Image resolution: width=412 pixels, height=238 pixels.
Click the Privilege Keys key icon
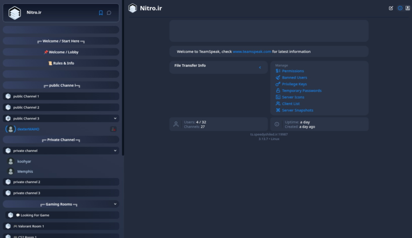pos(278,84)
